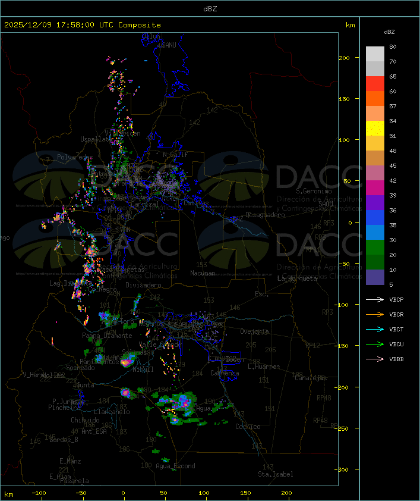Click the Nacunan place label

pos(203,273)
